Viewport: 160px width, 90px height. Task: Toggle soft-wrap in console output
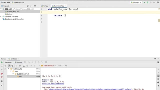coord(158,76)
